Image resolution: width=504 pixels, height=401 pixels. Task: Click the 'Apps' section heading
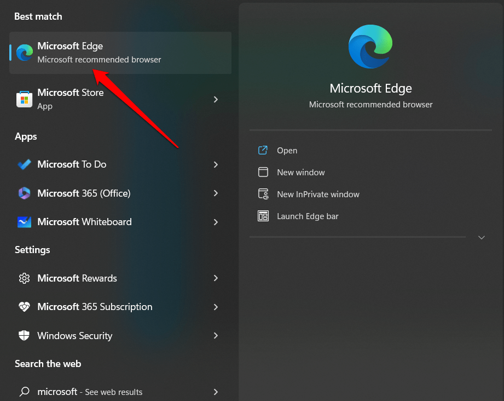click(x=26, y=137)
